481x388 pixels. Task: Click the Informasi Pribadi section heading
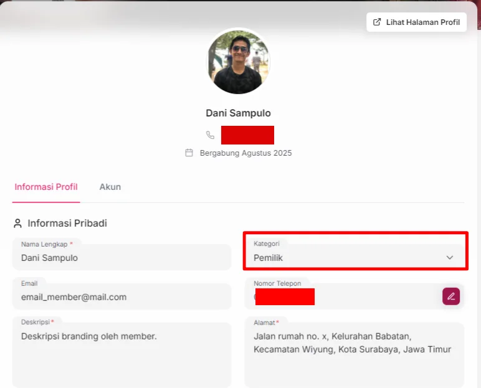67,223
